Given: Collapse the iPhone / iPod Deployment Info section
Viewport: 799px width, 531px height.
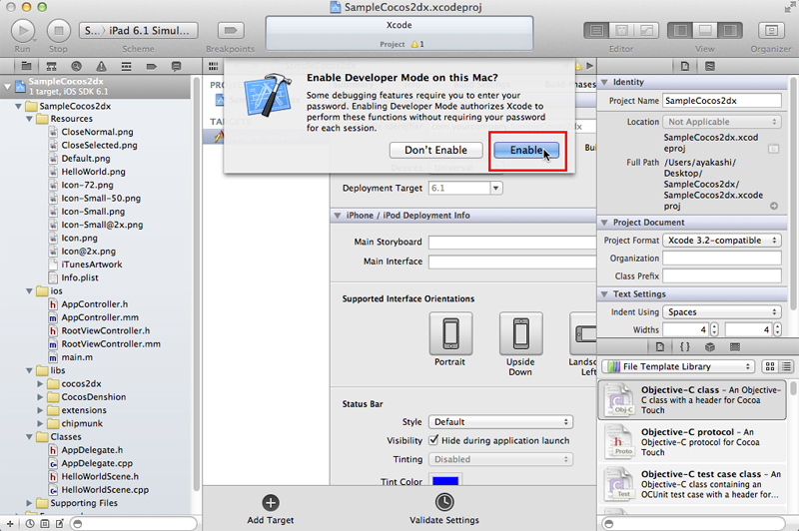Looking at the screenshot, I should pyautogui.click(x=338, y=216).
